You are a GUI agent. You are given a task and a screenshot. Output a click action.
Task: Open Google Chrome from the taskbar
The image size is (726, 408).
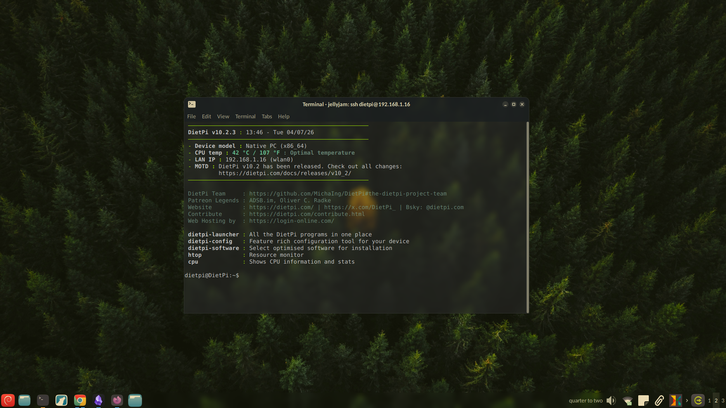pyautogui.click(x=80, y=400)
